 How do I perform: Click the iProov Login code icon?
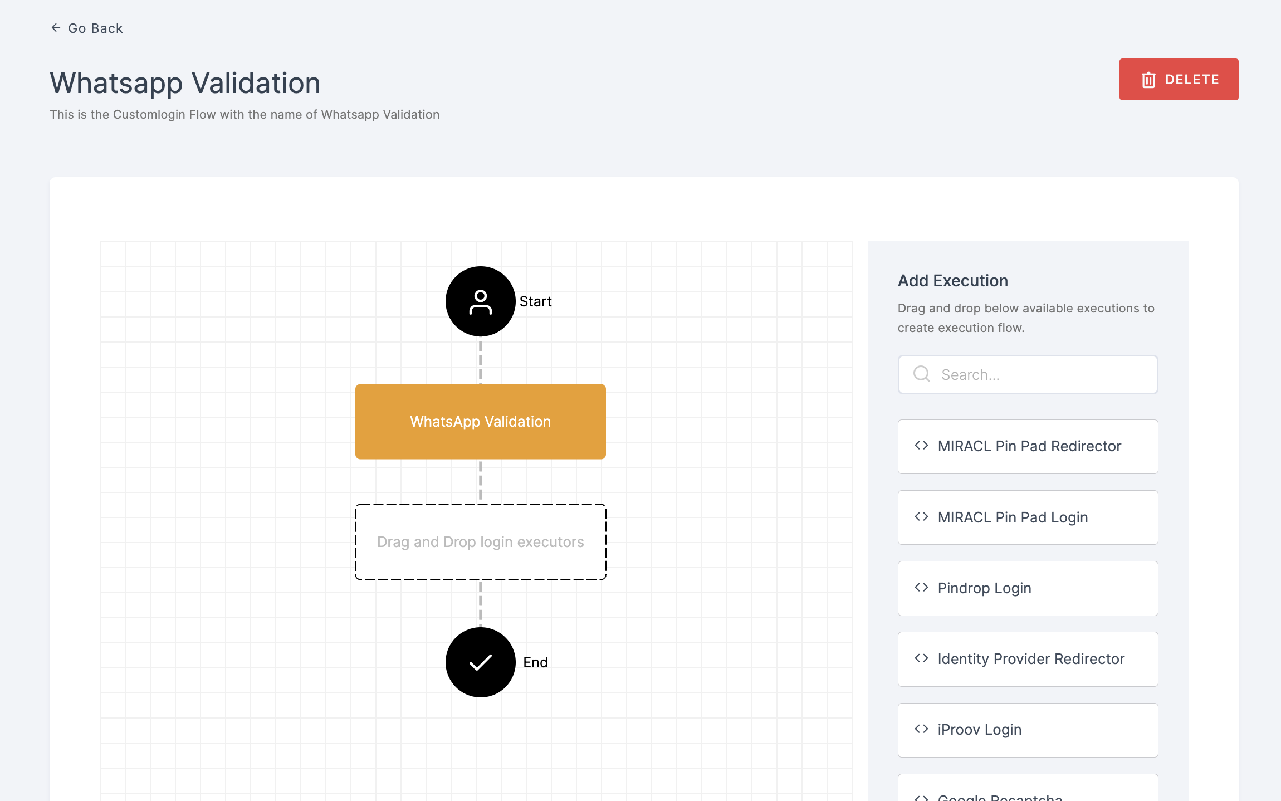click(921, 729)
